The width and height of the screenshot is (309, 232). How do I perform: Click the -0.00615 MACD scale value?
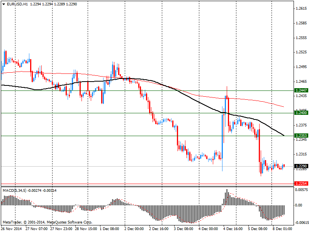301,223
